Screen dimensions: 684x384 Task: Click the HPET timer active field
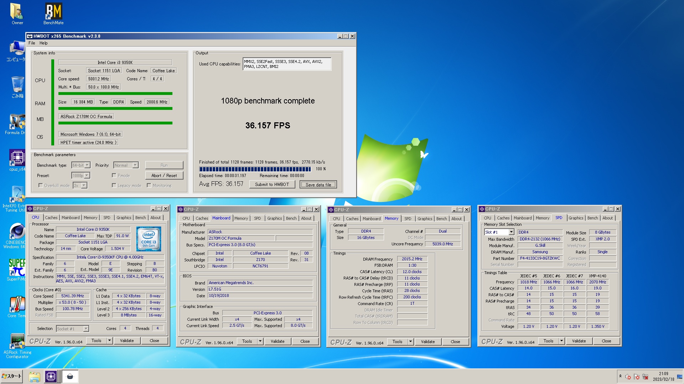[x=88, y=143]
